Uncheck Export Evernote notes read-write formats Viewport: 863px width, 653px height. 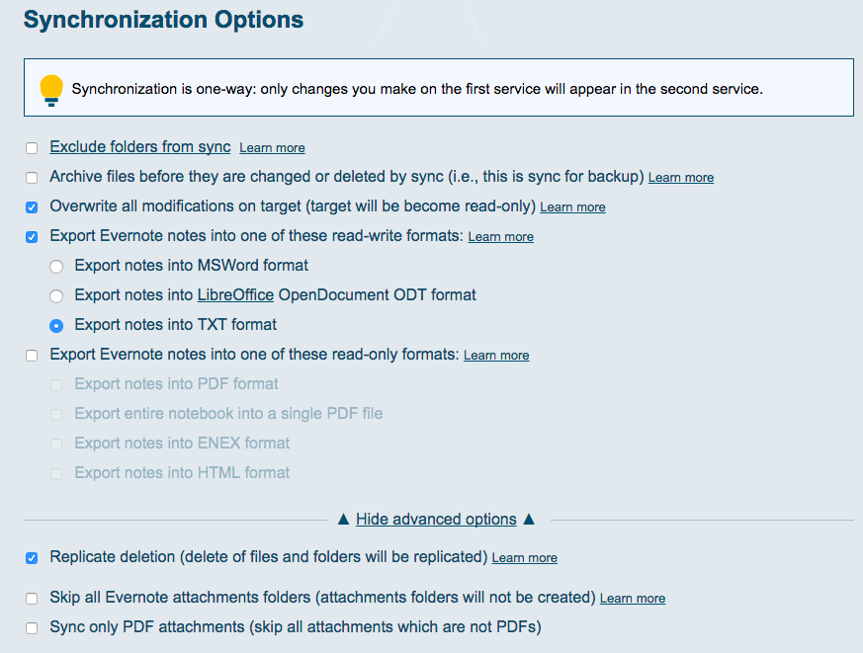[x=32, y=237]
